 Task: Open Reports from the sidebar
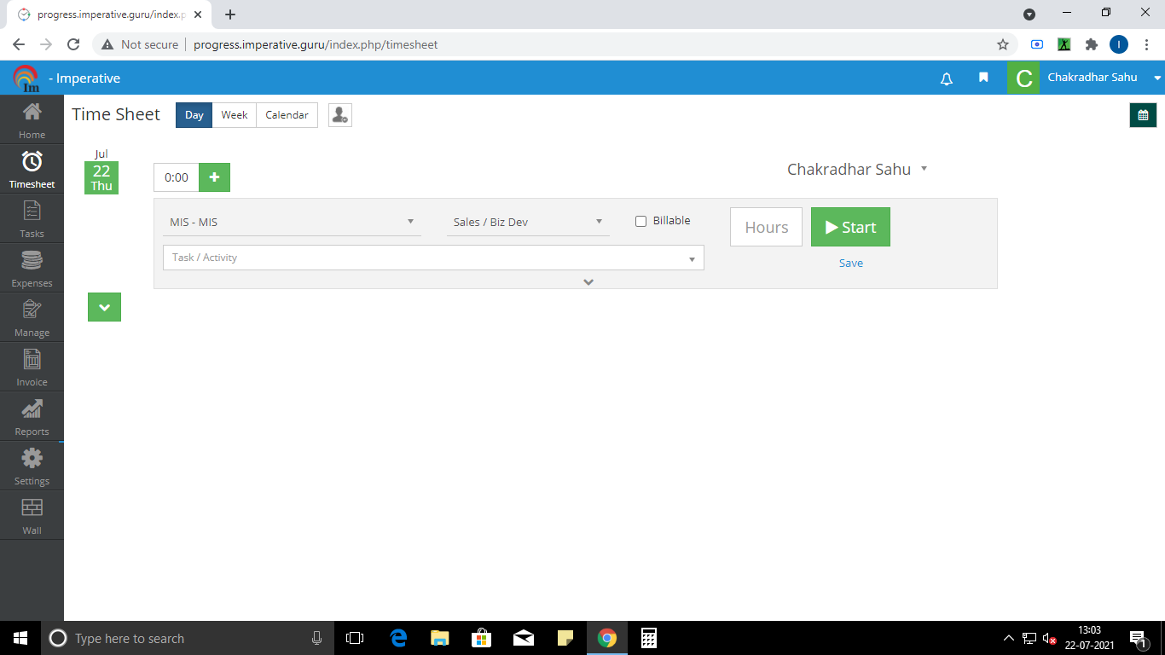32,416
